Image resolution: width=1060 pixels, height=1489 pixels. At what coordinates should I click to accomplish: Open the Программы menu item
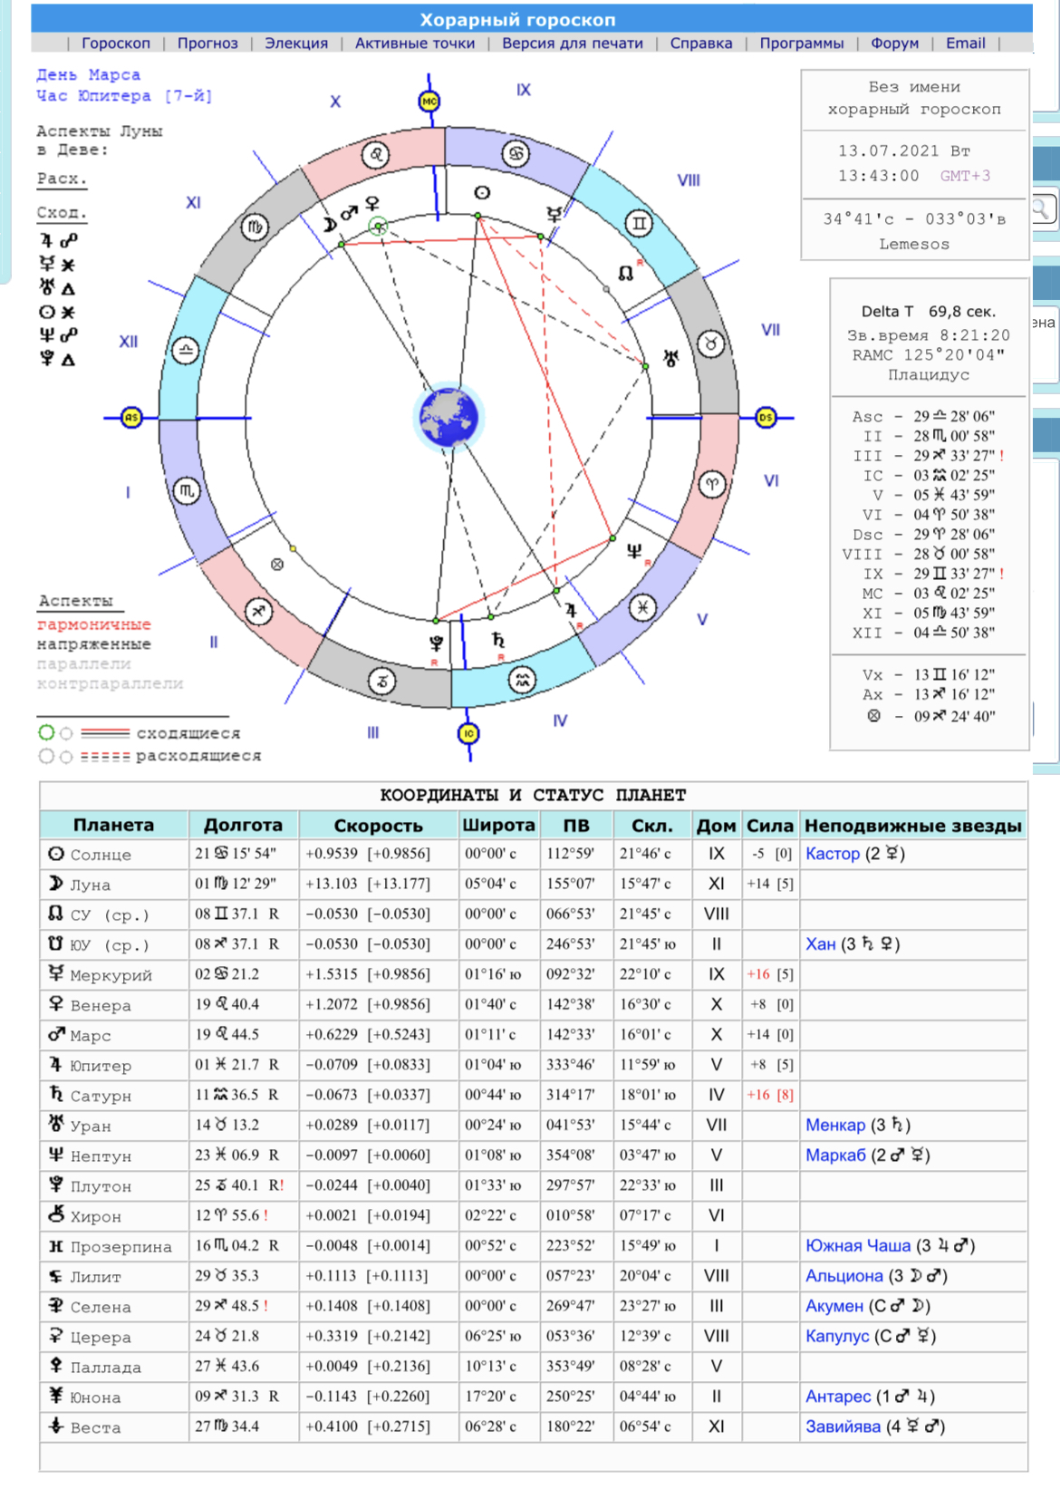coord(802,43)
